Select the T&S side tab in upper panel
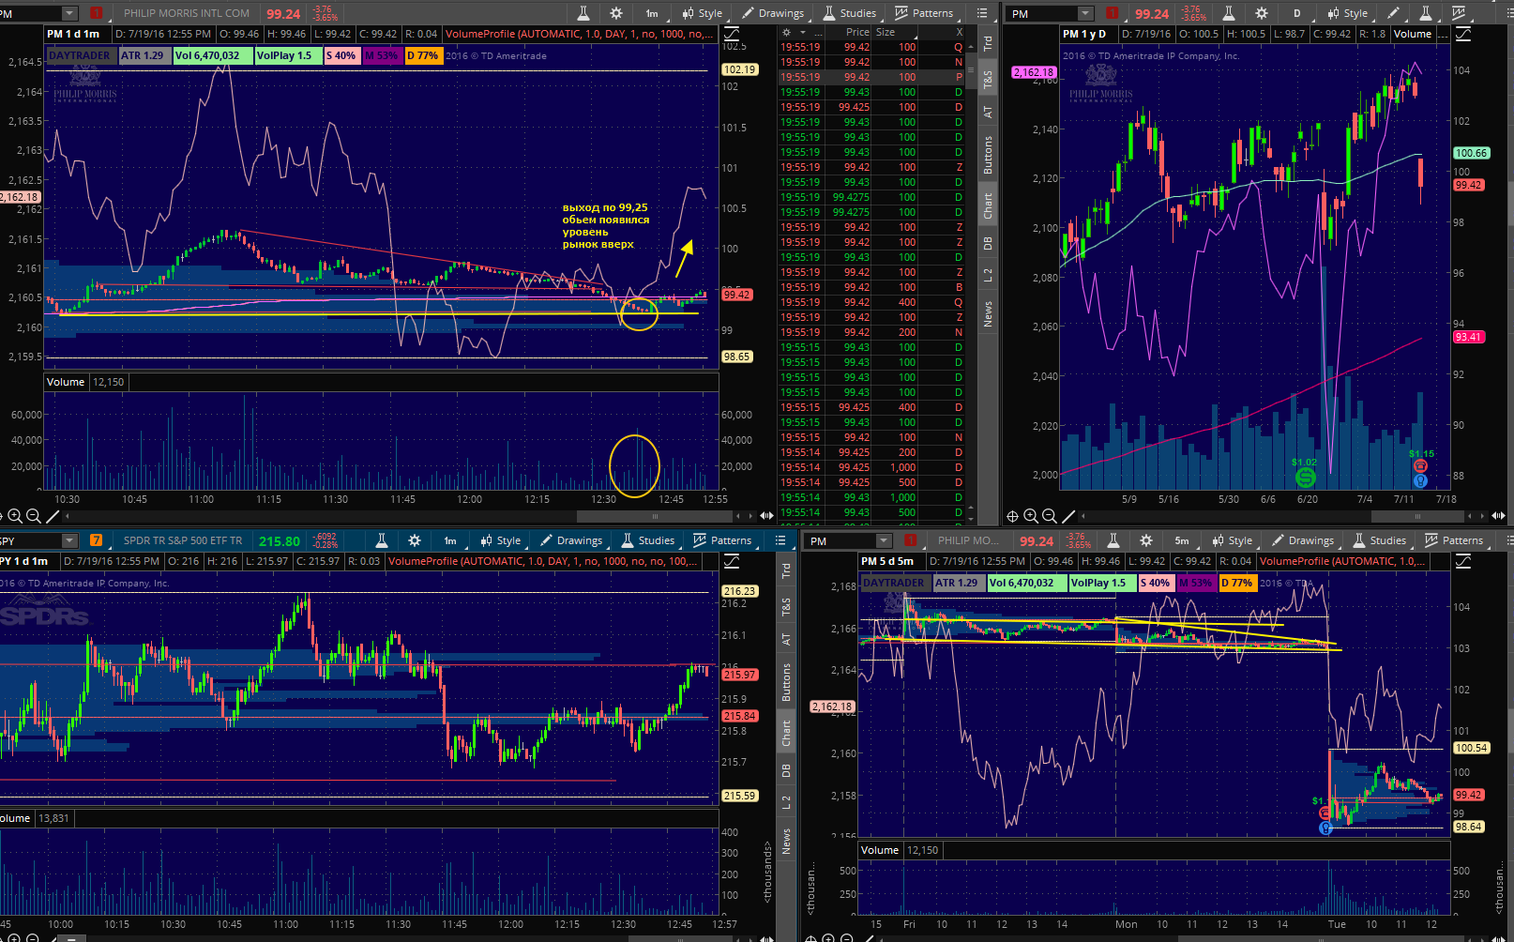 988,80
